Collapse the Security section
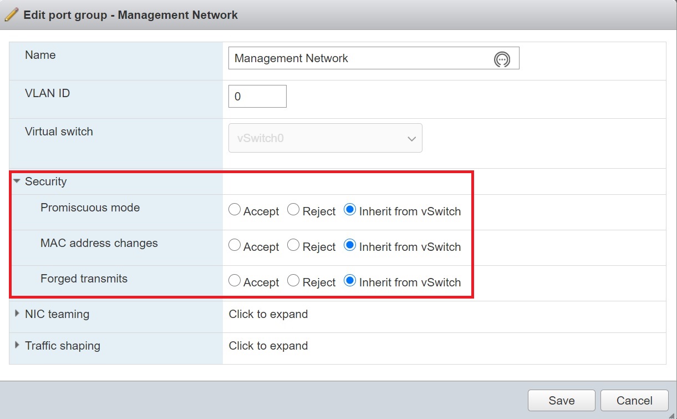 (x=17, y=181)
